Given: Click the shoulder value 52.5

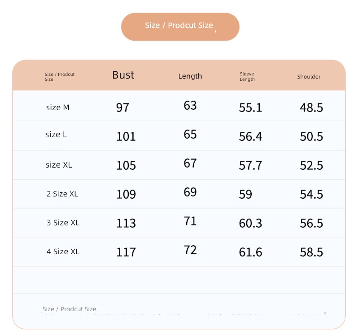Looking at the screenshot, I should tap(311, 165).
